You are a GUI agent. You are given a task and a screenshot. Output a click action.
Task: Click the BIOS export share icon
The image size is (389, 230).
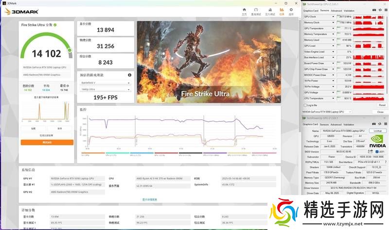(x=370, y=151)
